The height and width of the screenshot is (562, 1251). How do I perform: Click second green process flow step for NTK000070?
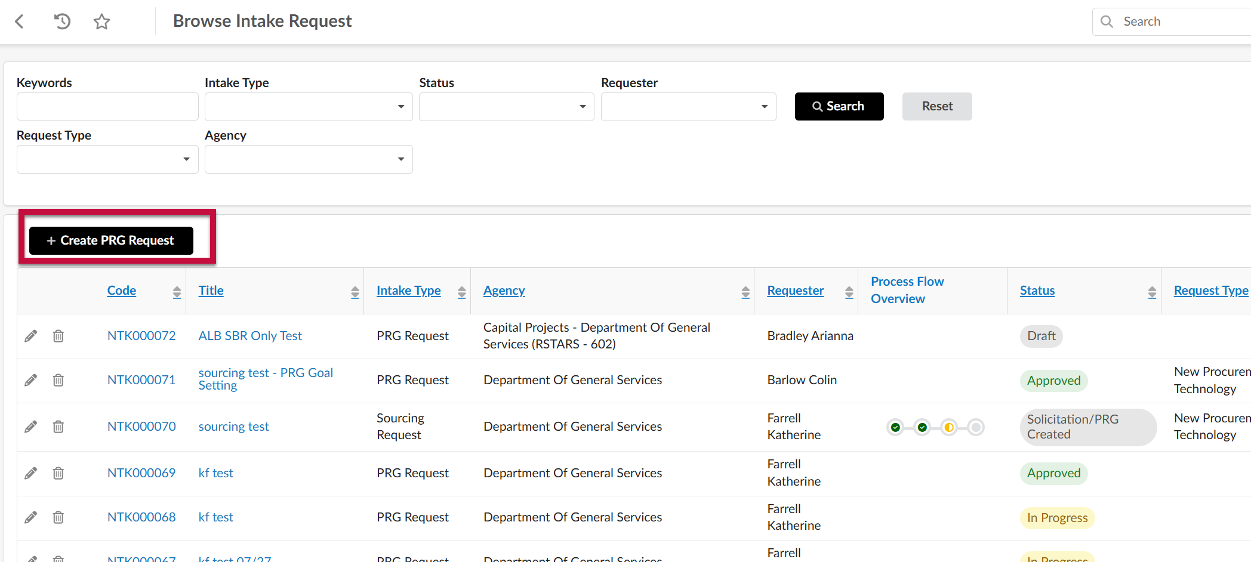click(922, 427)
